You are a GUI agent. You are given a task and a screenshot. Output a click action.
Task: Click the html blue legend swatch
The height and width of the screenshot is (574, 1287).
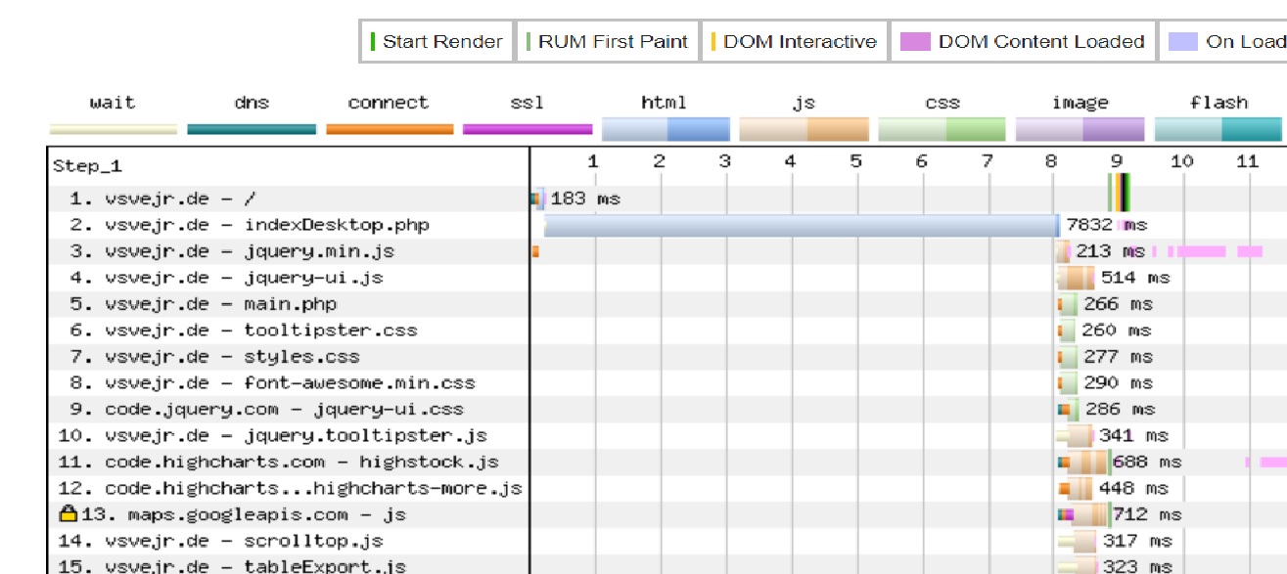coord(666,129)
